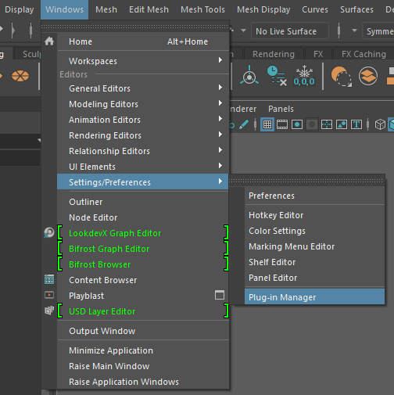Viewport: 394px width, 395px height.
Task: Open the Symmetry dropdown
Action: click(x=378, y=31)
